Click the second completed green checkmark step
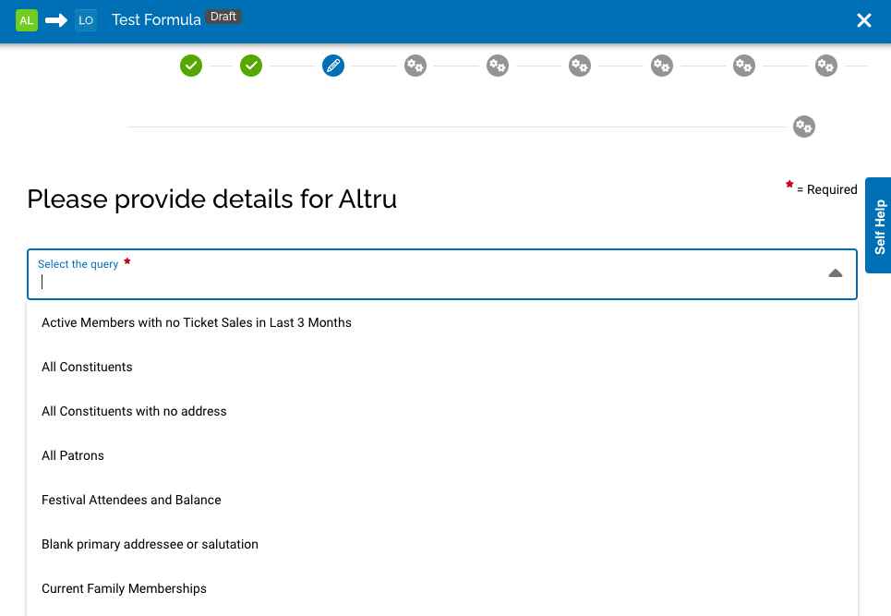The width and height of the screenshot is (891, 616). coord(251,66)
